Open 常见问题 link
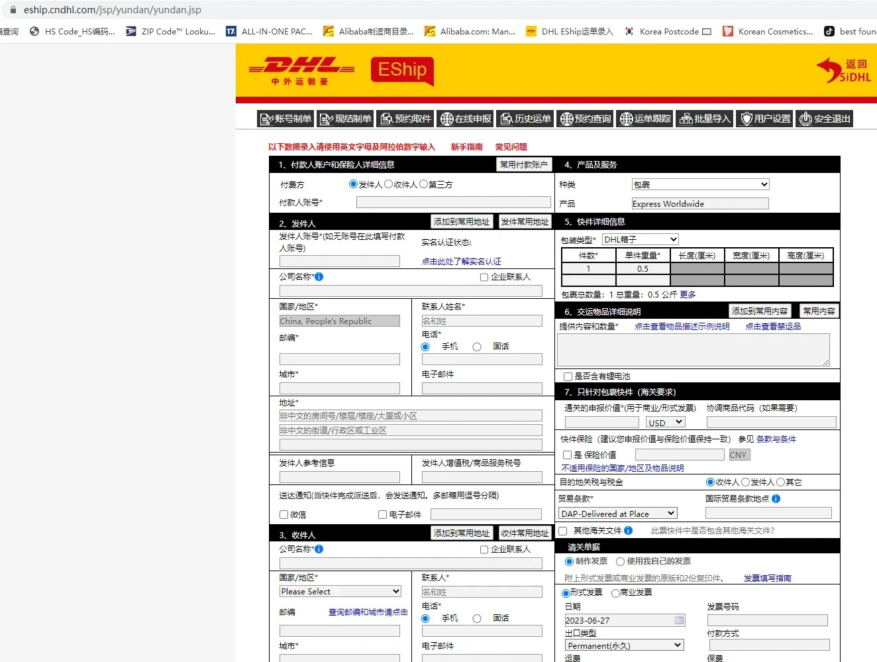This screenshot has width=877, height=662. tap(511, 146)
